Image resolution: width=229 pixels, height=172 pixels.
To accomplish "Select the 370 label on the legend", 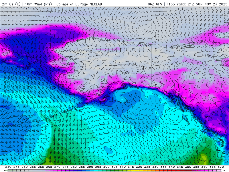I will click(221, 167).
